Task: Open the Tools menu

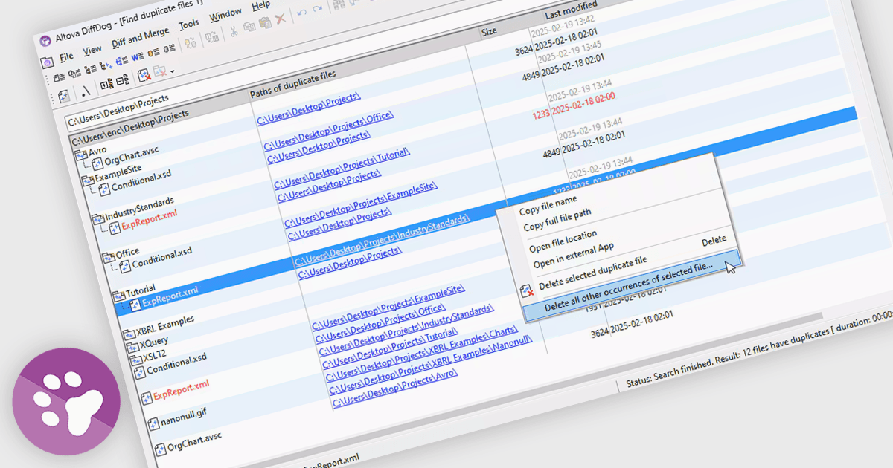Action: coord(189,25)
